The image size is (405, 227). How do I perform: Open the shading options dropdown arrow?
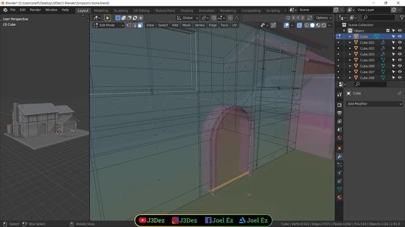tap(330, 25)
